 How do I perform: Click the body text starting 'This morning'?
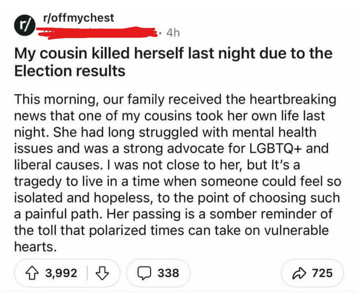coord(178,173)
